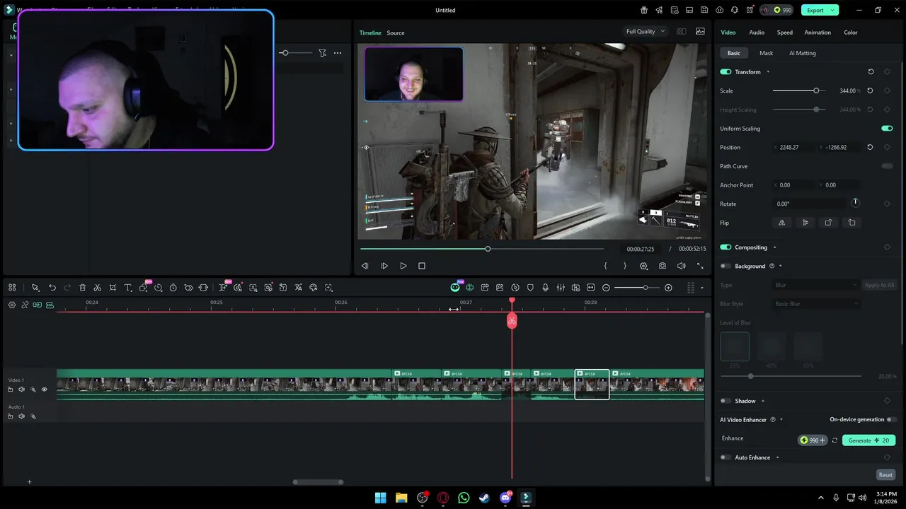Enable the Background toggle
Screen dimensions: 906x509
click(726, 266)
